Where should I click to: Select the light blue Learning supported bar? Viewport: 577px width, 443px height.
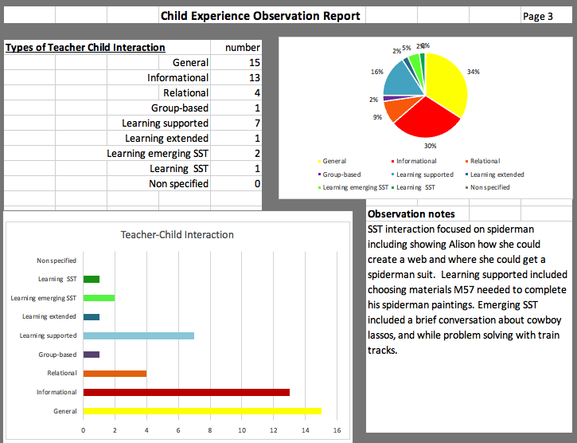138,335
